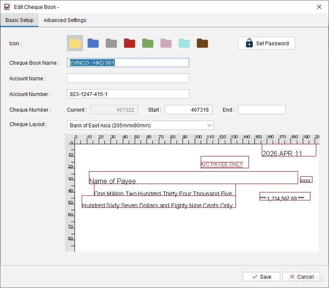The image size is (329, 288).
Task: Cancel editing the cheque book
Action: click(x=301, y=277)
